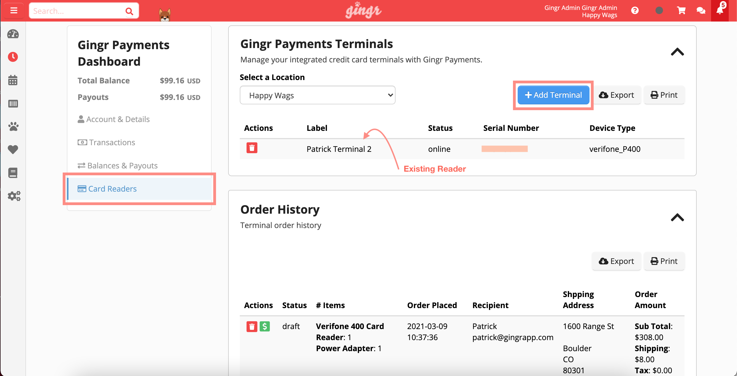737x376 pixels.
Task: Click the dark status circle icon
Action: 659,10
